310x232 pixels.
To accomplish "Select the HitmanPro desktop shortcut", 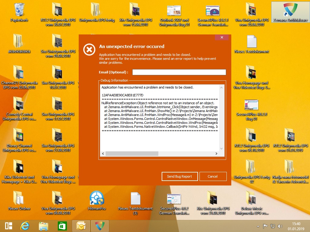I will [97, 201].
